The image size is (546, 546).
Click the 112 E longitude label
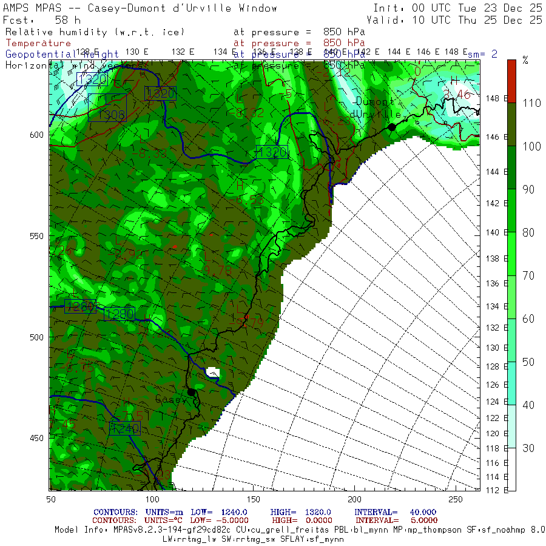pyautogui.click(x=497, y=490)
